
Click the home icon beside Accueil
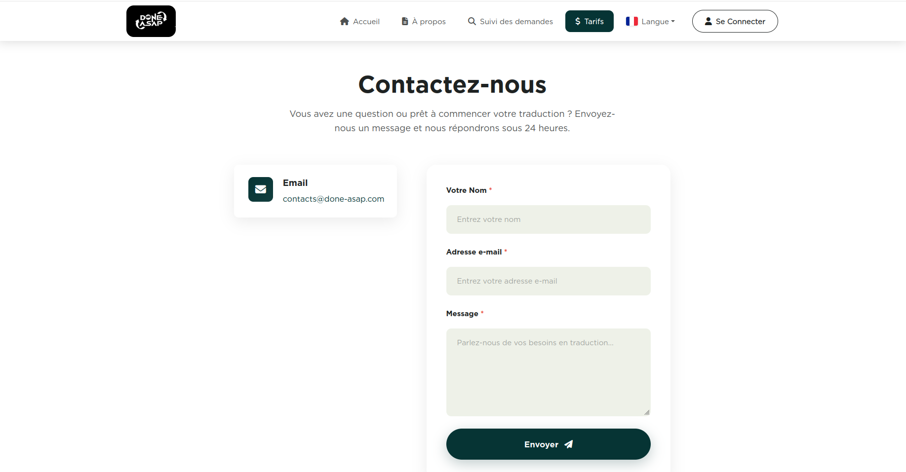345,21
